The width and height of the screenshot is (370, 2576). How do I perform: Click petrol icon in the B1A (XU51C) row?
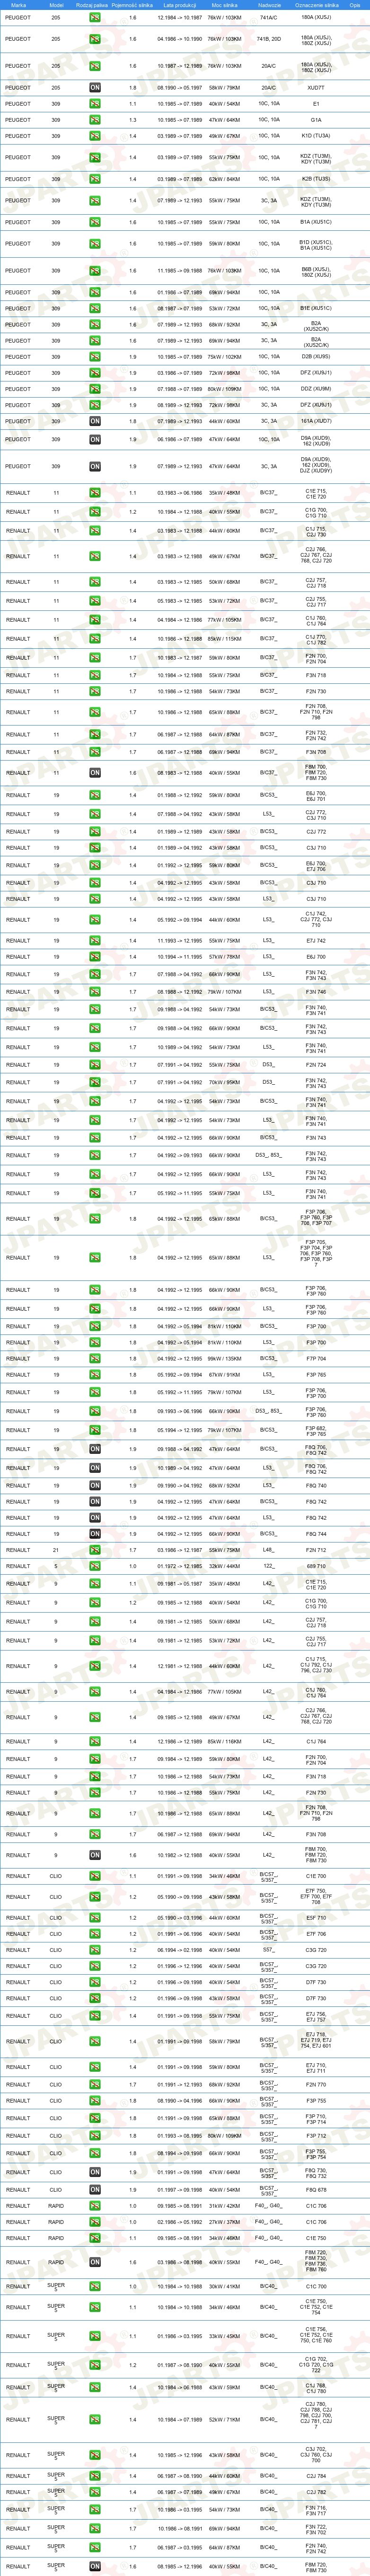[95, 222]
